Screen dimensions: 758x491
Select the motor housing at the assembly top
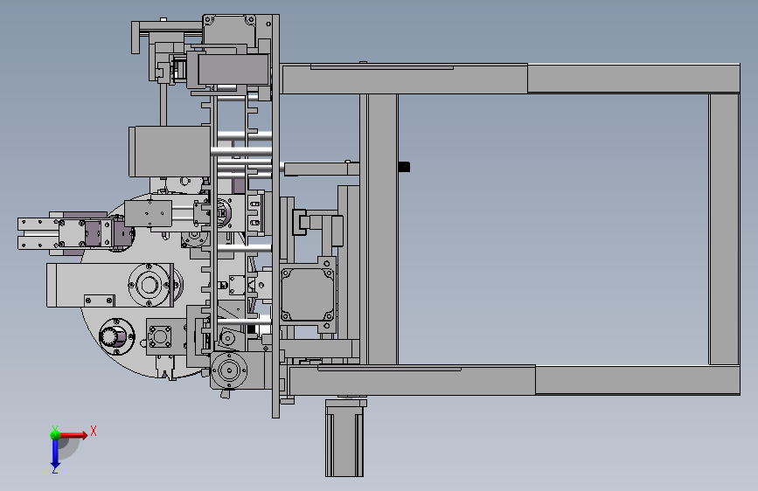click(229, 30)
